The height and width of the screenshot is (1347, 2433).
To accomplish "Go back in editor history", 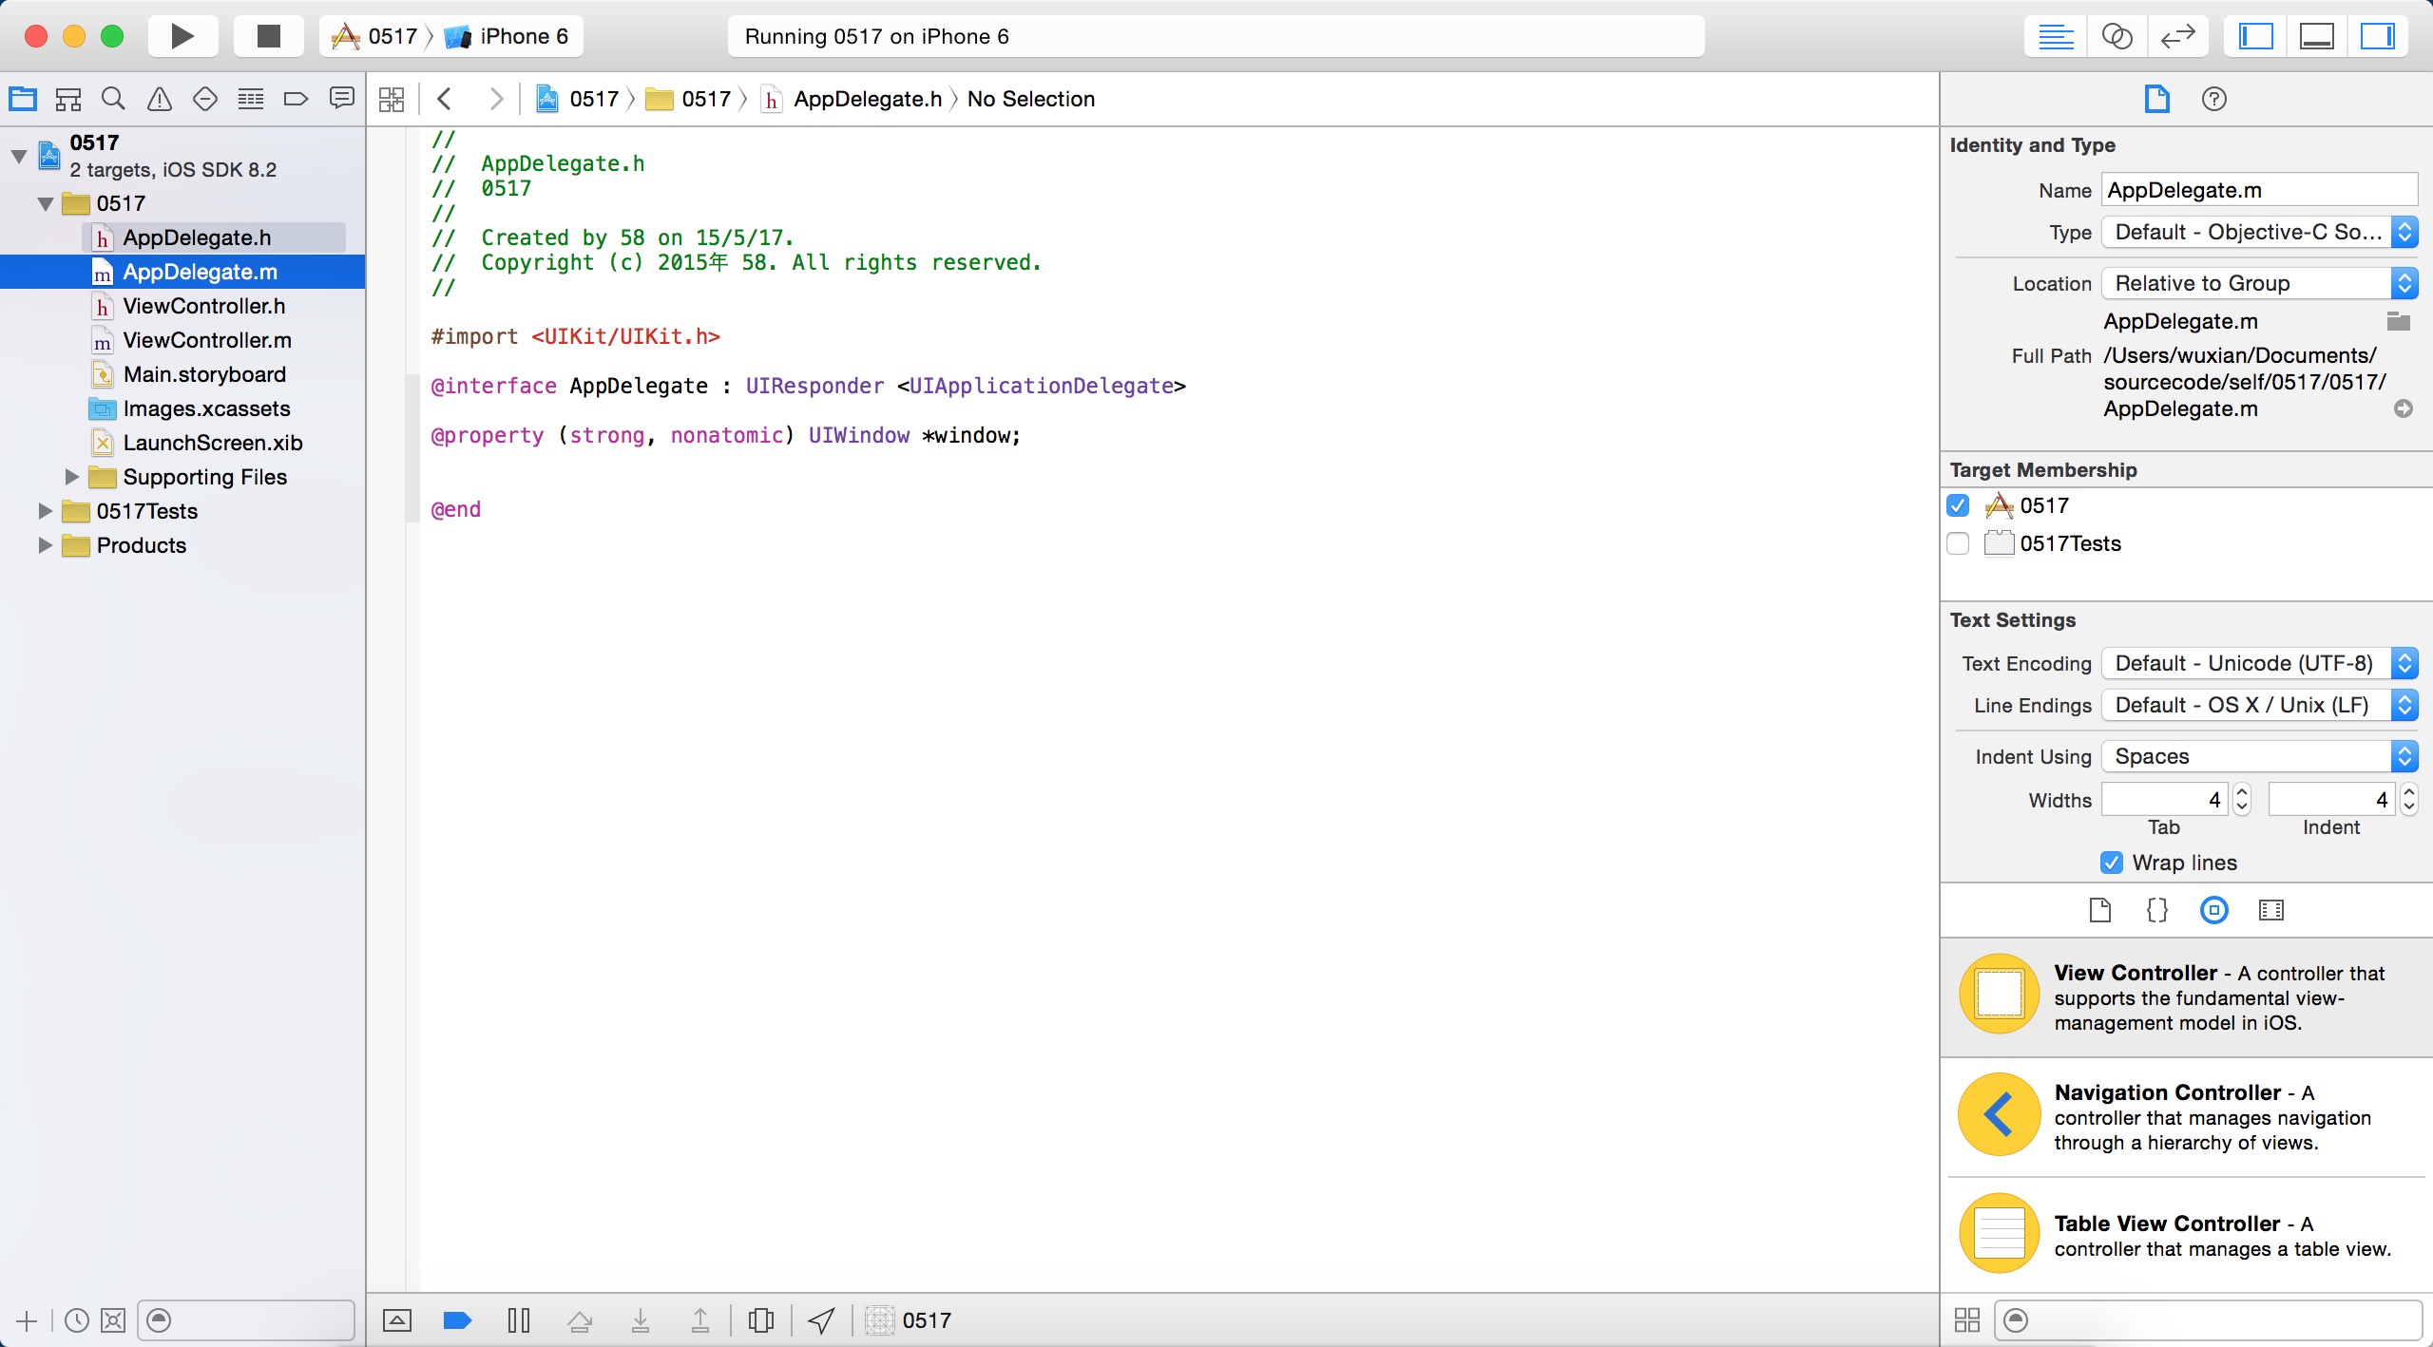I will pyautogui.click(x=444, y=99).
